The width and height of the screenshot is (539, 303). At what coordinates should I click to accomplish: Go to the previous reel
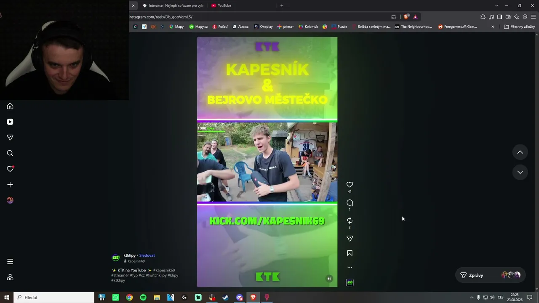pyautogui.click(x=520, y=152)
